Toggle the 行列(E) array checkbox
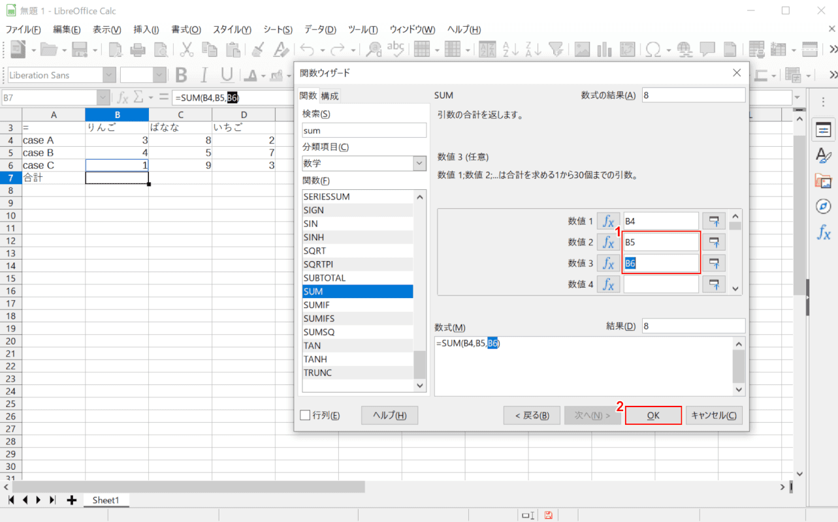838x522 pixels. tap(305, 415)
